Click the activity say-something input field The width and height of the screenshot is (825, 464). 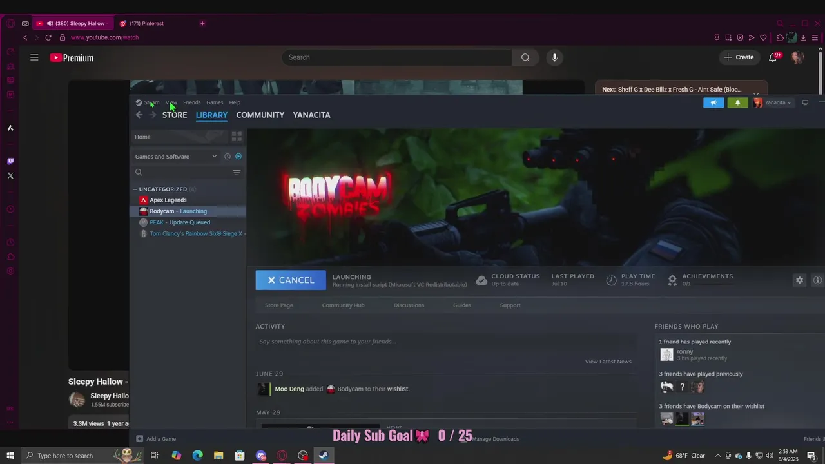(x=445, y=342)
